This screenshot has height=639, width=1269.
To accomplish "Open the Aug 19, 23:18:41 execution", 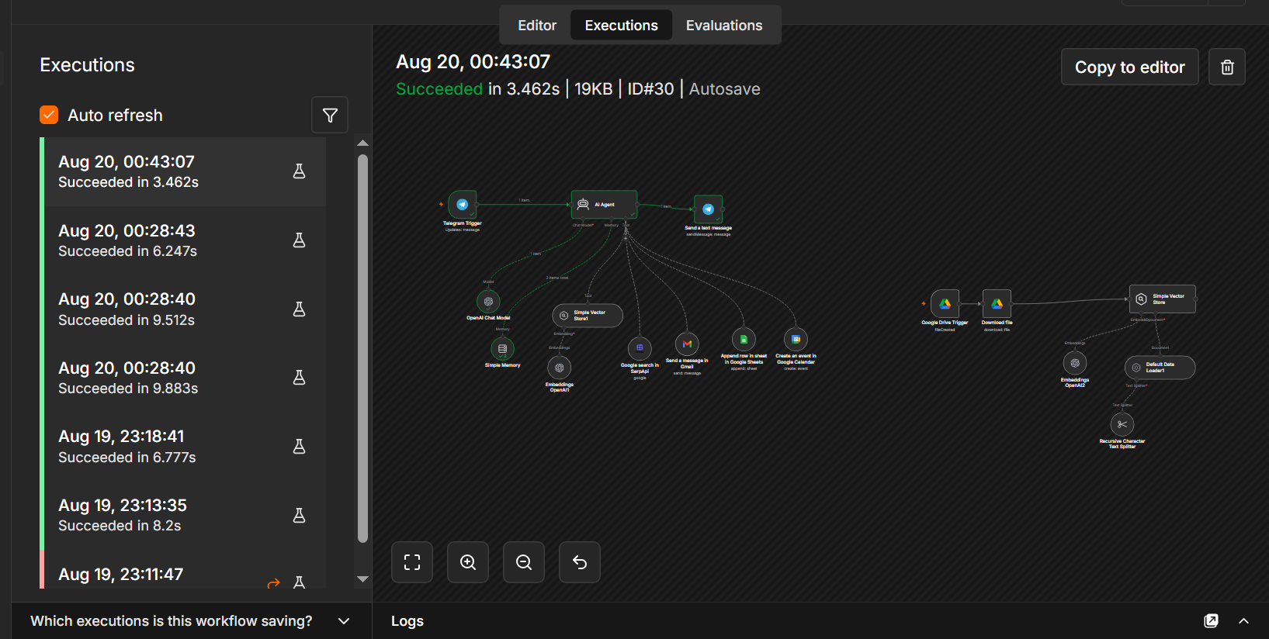I will coord(183,447).
